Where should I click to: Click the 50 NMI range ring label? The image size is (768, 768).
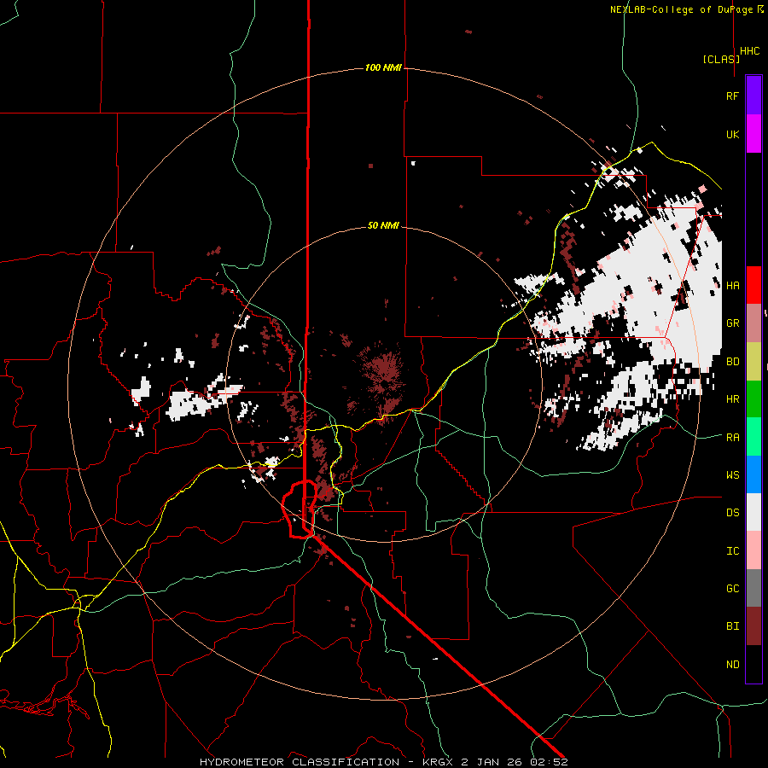click(x=383, y=225)
